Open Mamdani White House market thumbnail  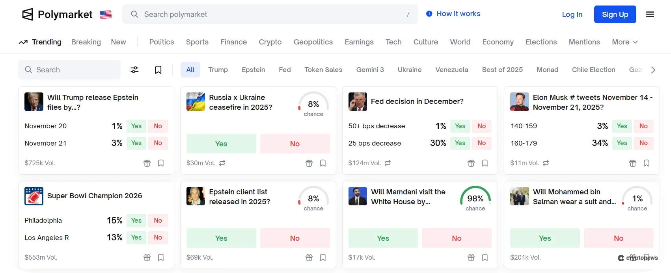(x=358, y=196)
